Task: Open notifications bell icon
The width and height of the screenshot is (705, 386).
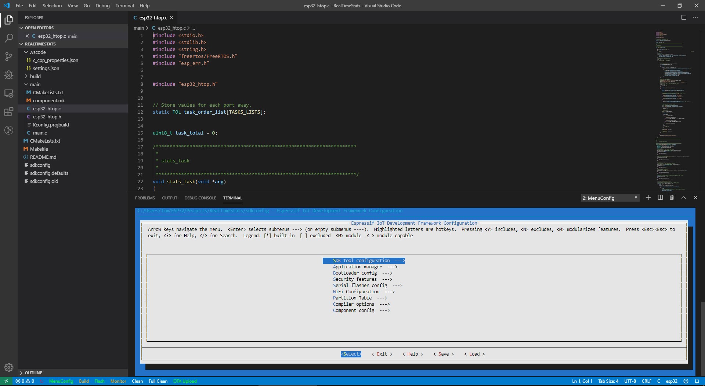Action: coord(697,381)
